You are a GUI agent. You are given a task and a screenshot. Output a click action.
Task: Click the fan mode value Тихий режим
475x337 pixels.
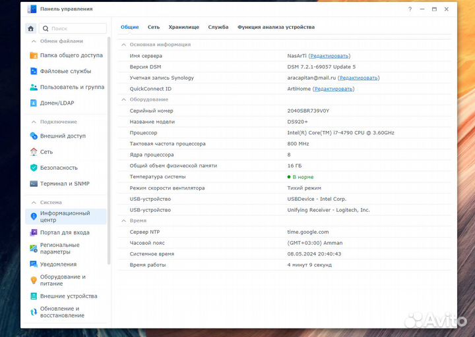pyautogui.click(x=304, y=188)
